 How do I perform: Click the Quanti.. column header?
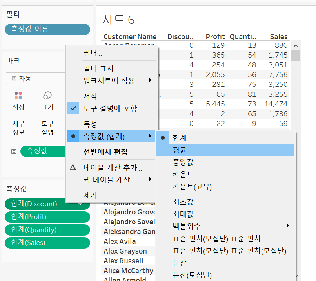(x=243, y=37)
